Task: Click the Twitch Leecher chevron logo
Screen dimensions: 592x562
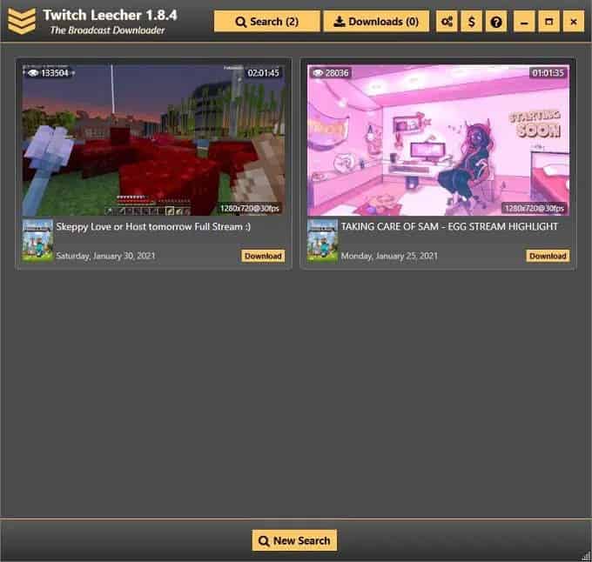Action: click(22, 21)
